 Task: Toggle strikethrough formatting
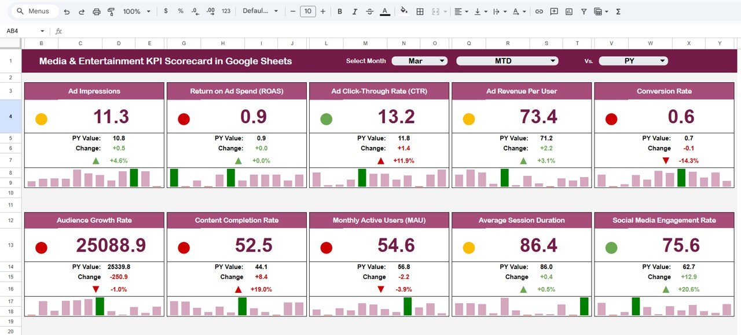point(370,11)
